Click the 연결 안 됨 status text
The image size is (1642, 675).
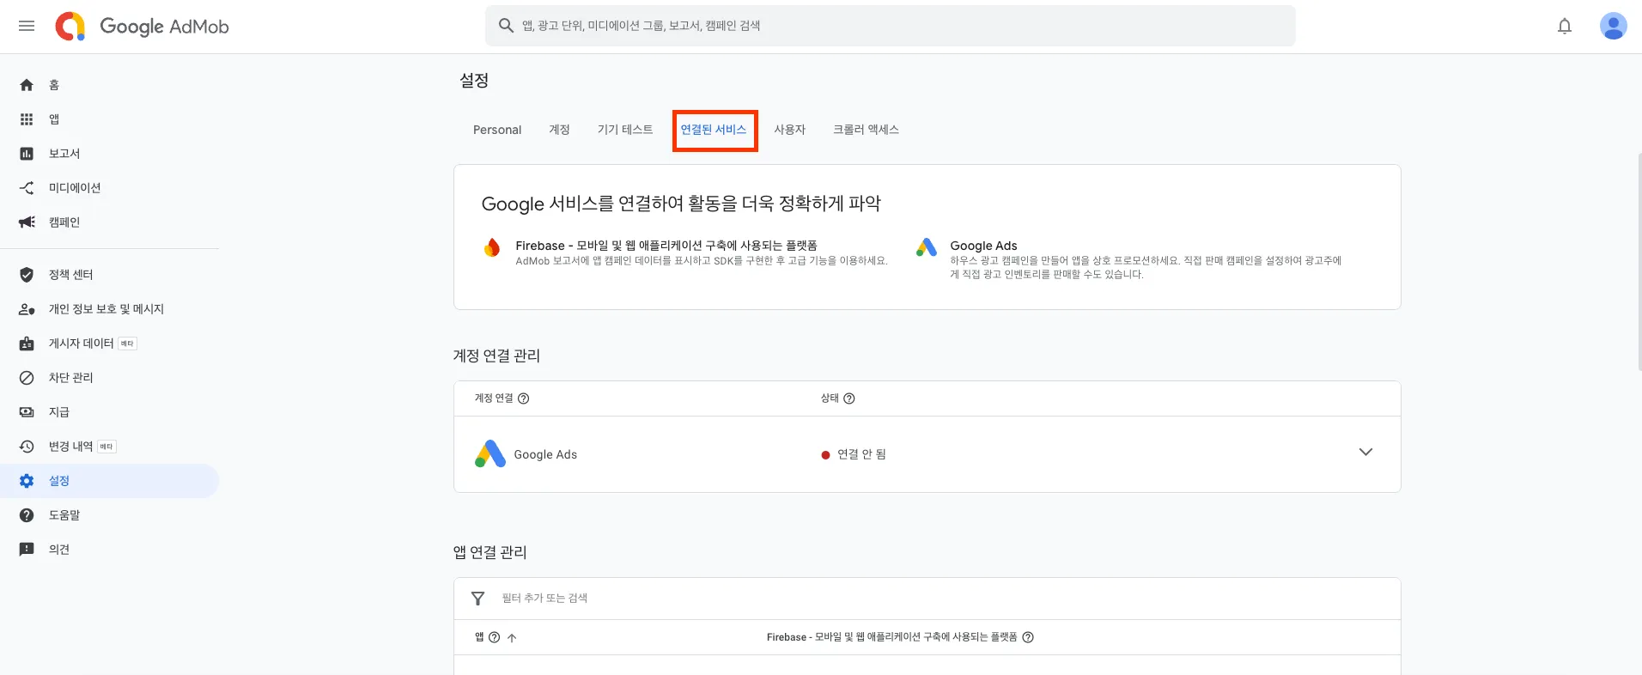861,454
